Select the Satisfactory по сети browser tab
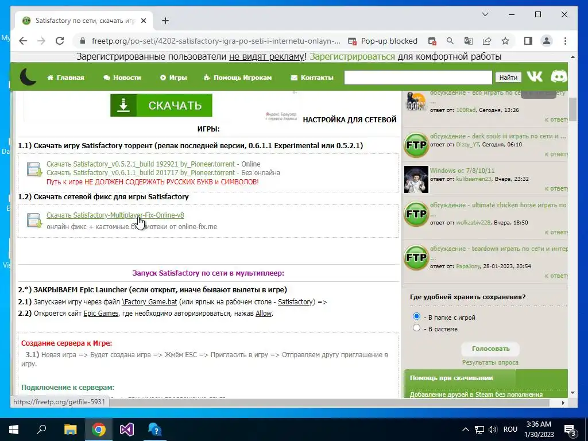 [84, 21]
